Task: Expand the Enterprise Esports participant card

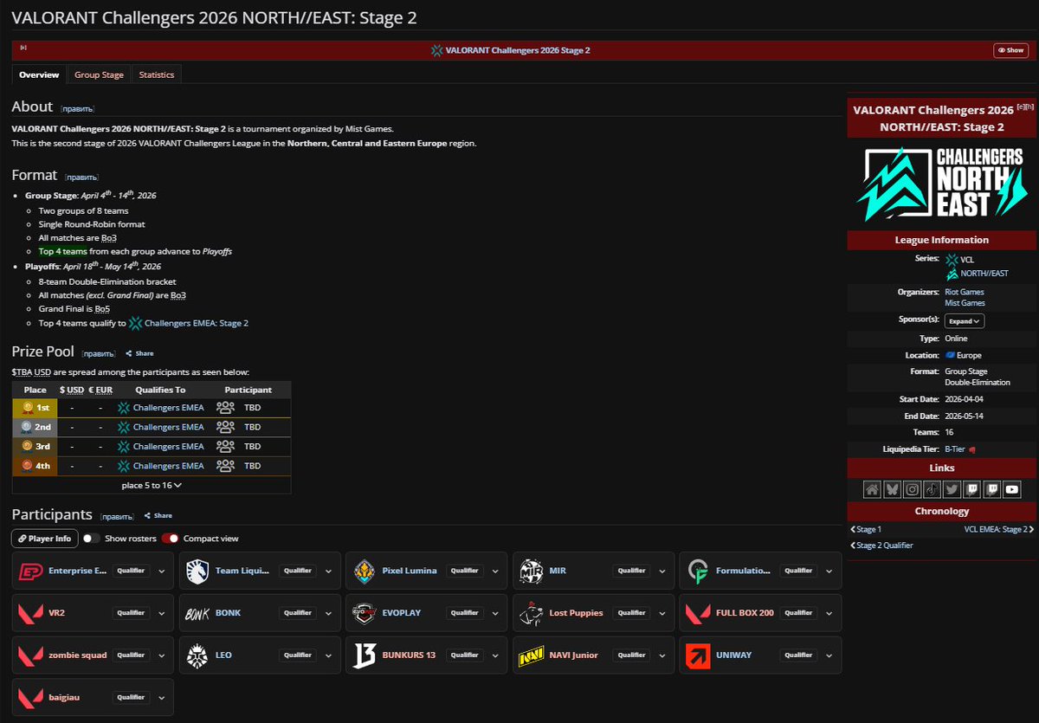Action: [162, 571]
